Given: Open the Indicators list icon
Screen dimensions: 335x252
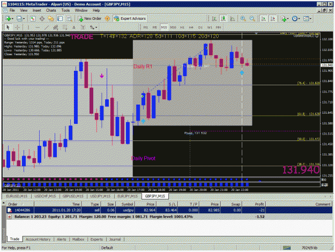Looking at the screenshot, I should pos(284,19).
